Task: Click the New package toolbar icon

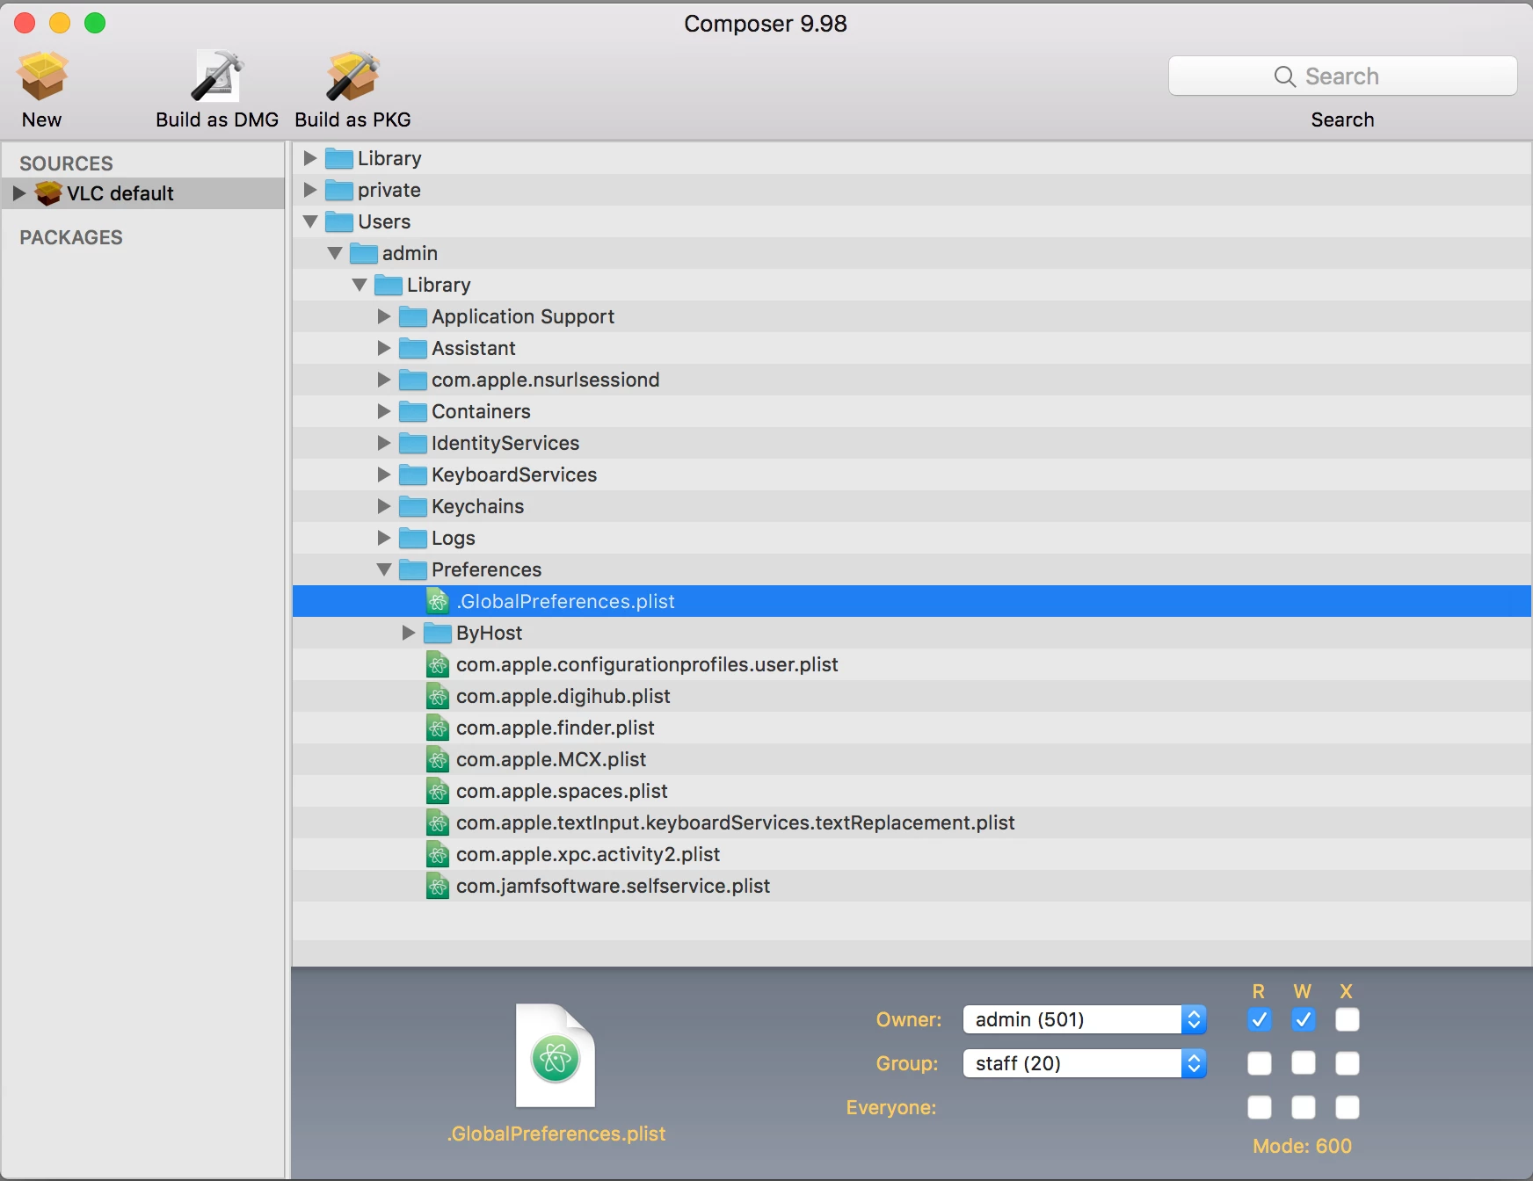Action: pyautogui.click(x=42, y=75)
